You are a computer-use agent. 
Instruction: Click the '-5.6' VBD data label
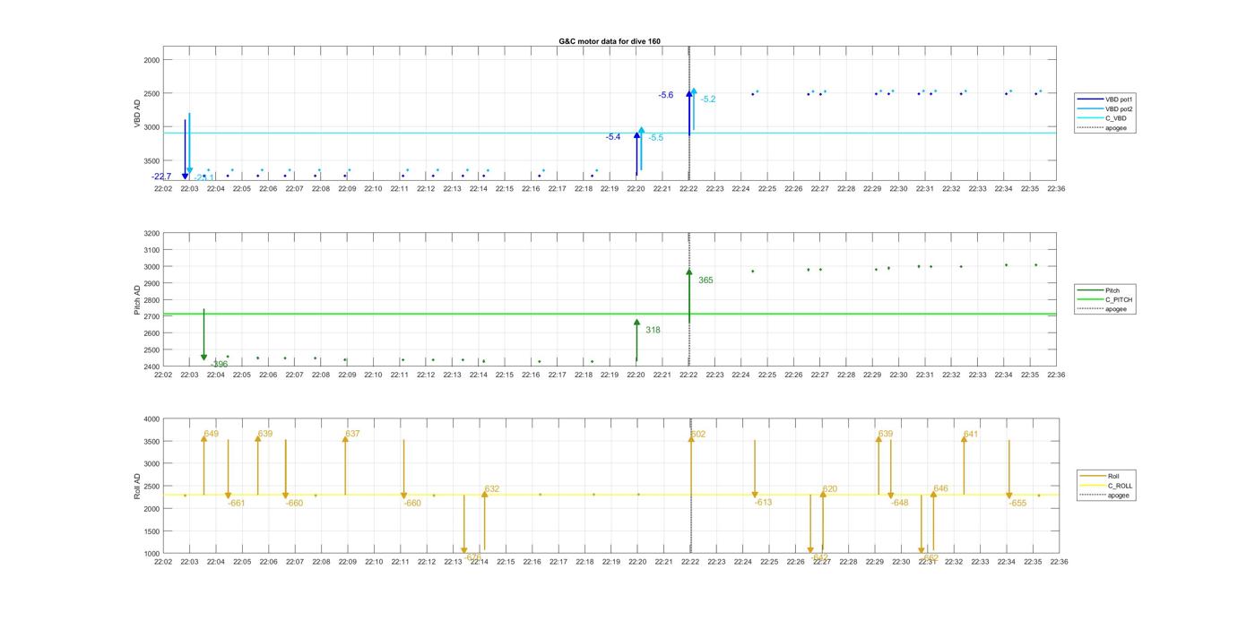pyautogui.click(x=665, y=95)
